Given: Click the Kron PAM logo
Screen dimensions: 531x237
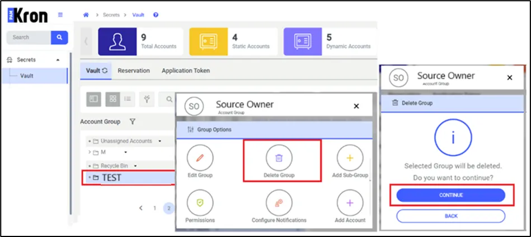Looking at the screenshot, I should click(28, 15).
